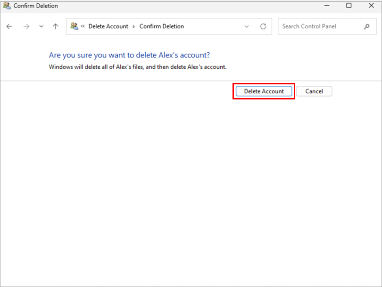Expand the chevron after Delete Account breadcrumb
This screenshot has width=382, height=287.
click(x=133, y=26)
